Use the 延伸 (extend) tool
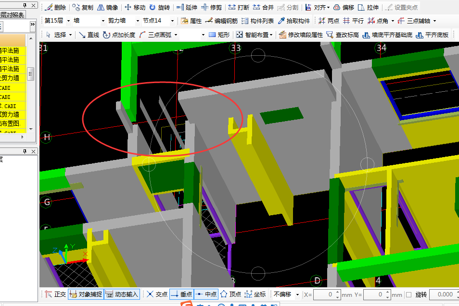This screenshot has width=459, height=306. point(187,7)
